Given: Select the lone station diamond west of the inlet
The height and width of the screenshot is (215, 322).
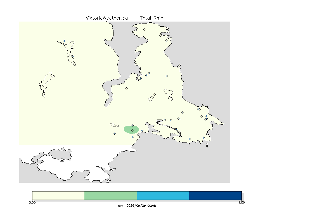Looking at the screenshot, I should tap(127, 89).
